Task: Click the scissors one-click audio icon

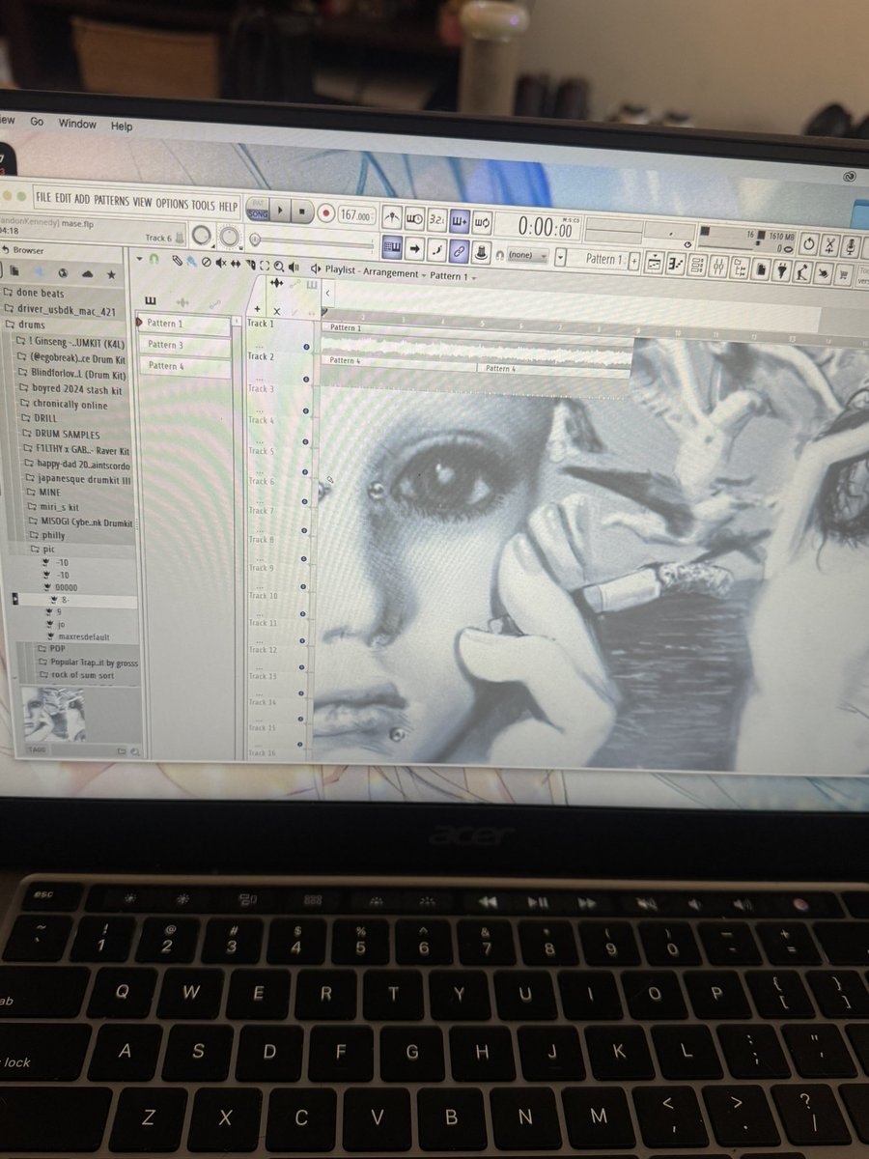Action: [x=830, y=245]
